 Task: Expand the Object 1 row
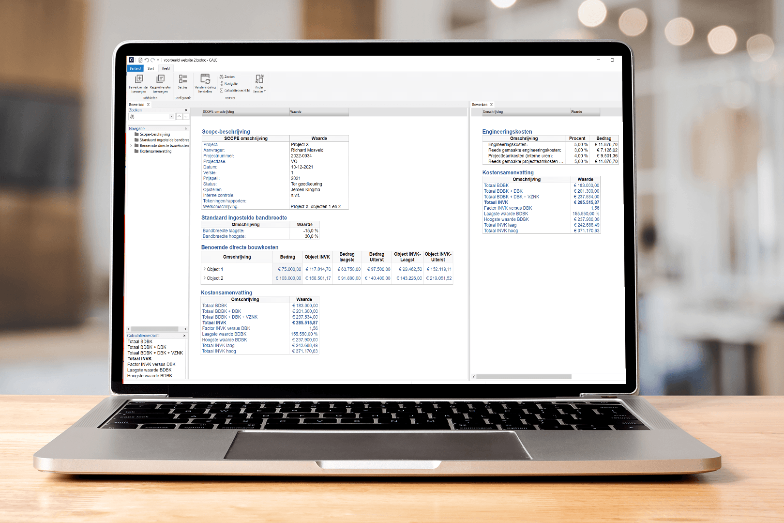(x=205, y=269)
